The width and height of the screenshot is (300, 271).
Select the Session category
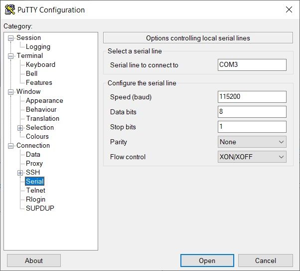pos(29,37)
